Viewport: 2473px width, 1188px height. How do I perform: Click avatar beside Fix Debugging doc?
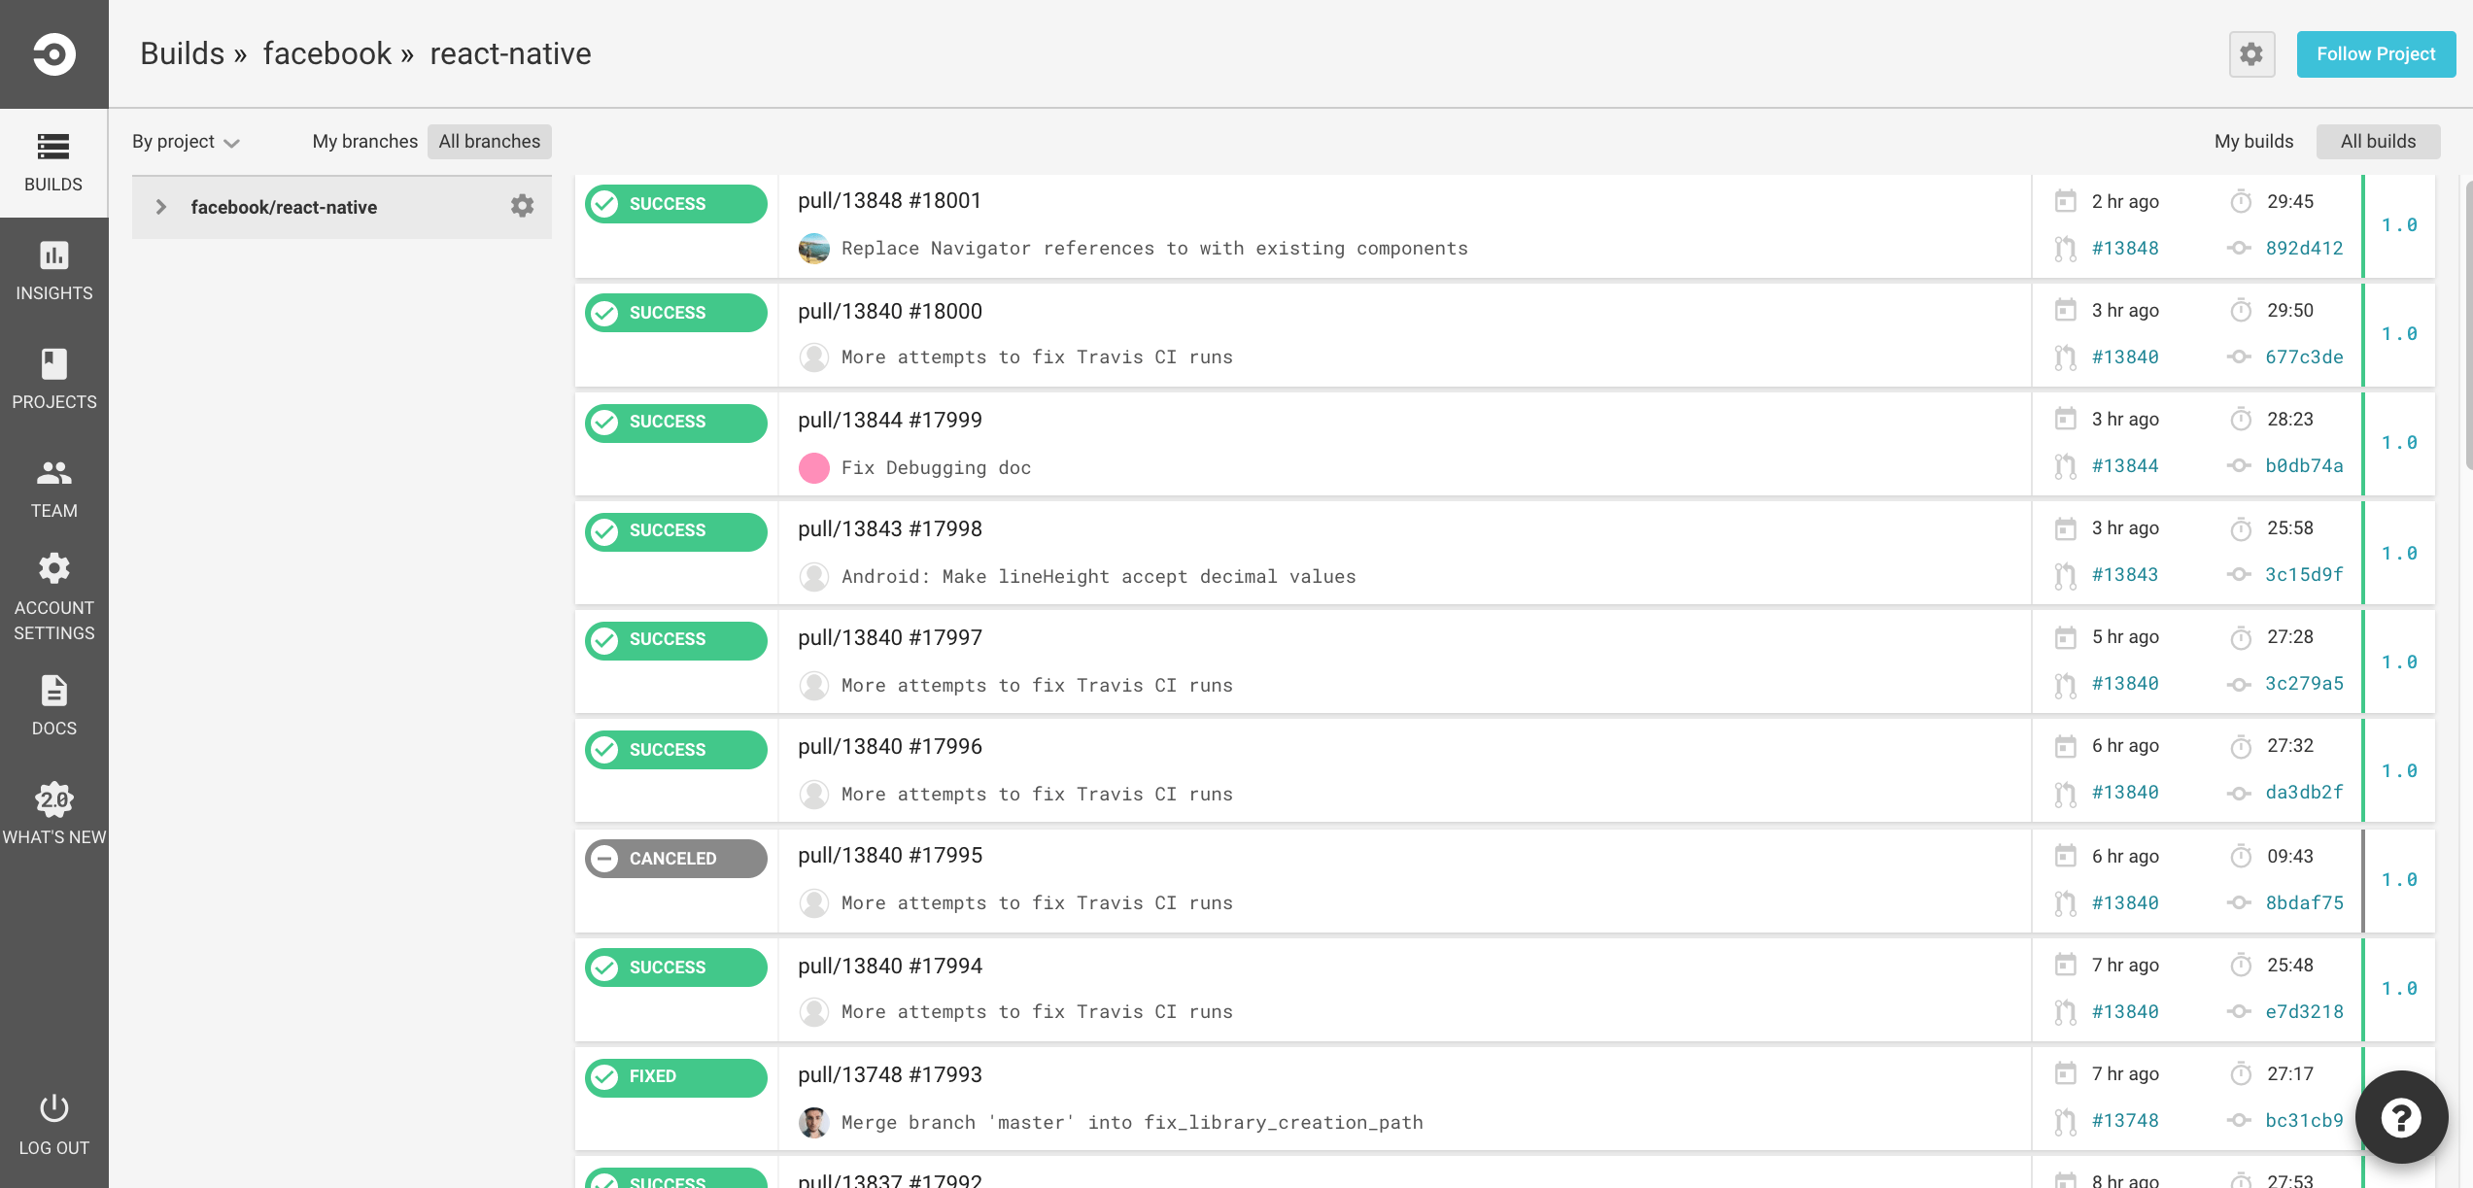pos(813,468)
